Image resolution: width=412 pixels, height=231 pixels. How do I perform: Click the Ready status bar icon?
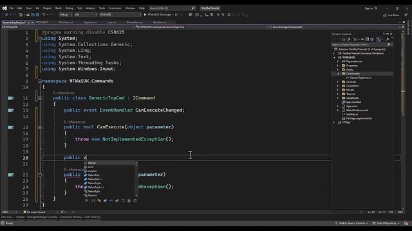click(3, 223)
